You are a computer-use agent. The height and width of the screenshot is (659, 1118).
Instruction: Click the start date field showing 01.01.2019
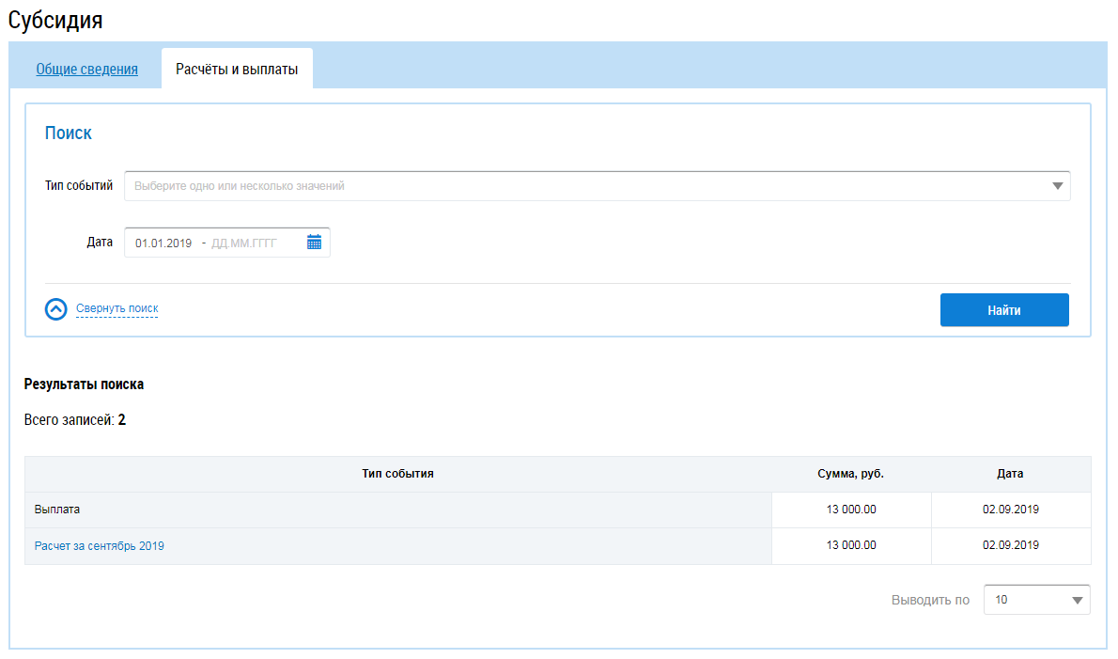163,243
